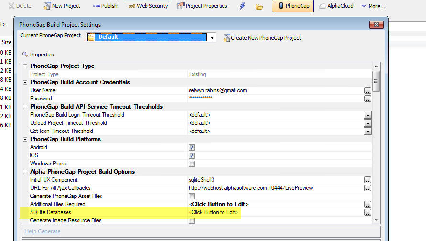
Task: Click the lightning bolt toolbar icon
Action: (x=242, y=6)
